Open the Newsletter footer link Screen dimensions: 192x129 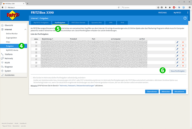click(x=16, y=126)
